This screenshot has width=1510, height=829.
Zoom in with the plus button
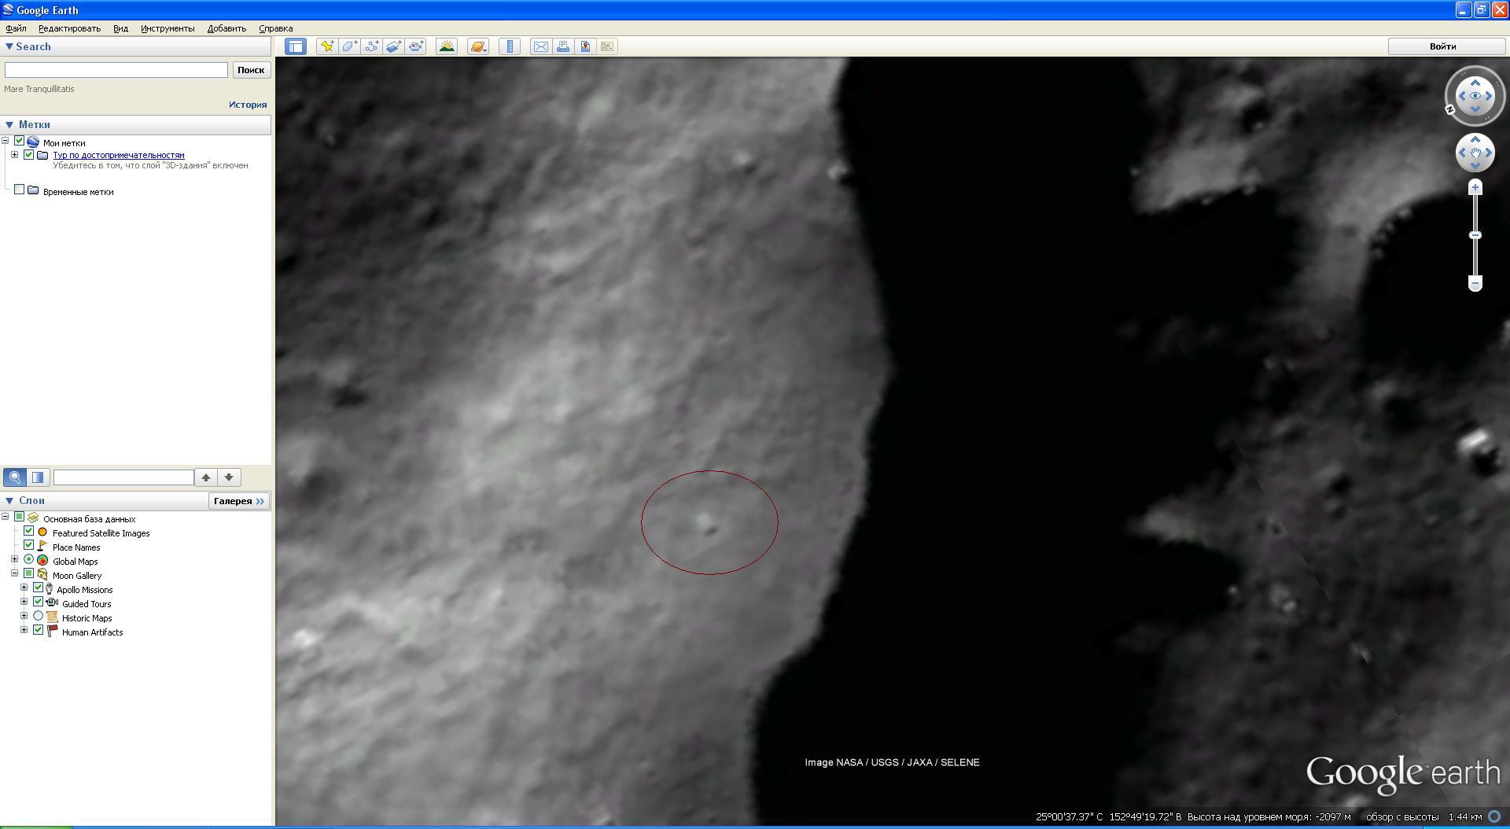[x=1475, y=187]
